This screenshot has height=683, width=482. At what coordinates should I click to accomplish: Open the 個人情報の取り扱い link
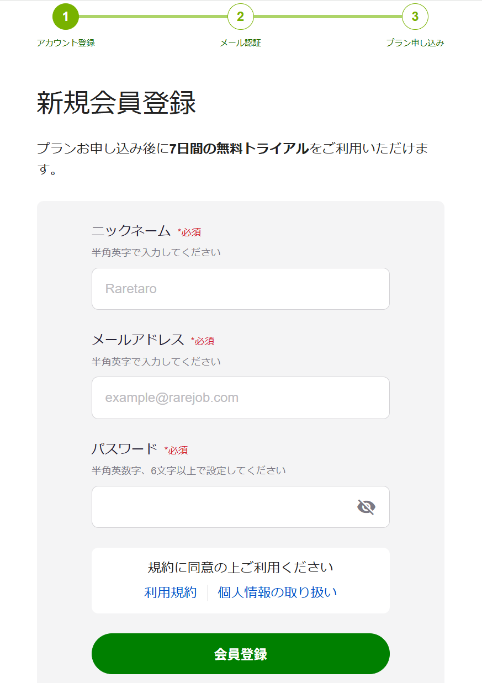coord(277,592)
